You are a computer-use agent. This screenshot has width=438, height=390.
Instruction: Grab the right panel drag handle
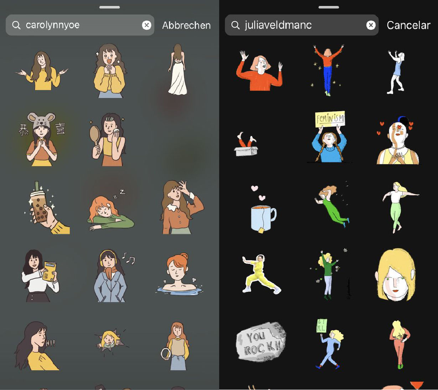pos(329,7)
